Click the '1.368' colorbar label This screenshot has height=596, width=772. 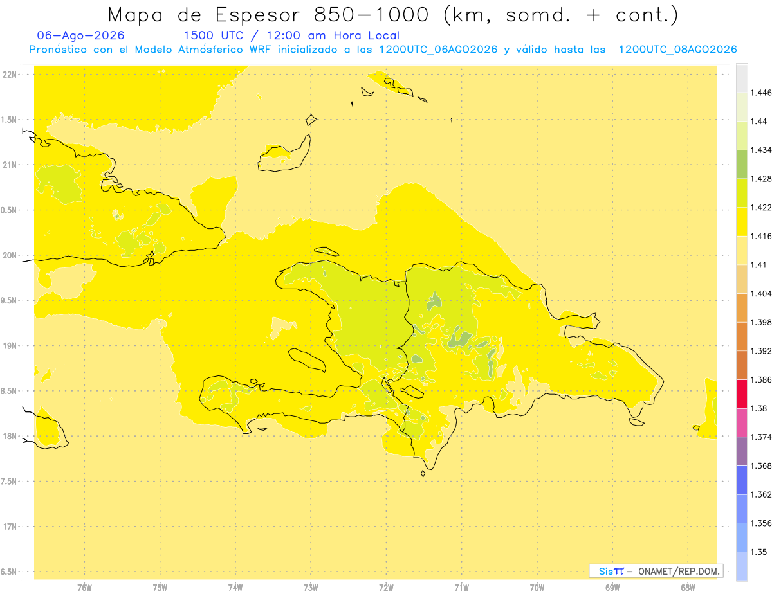(x=761, y=465)
